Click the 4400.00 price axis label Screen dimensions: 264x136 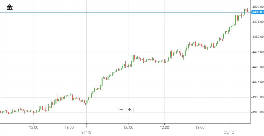[258, 67]
